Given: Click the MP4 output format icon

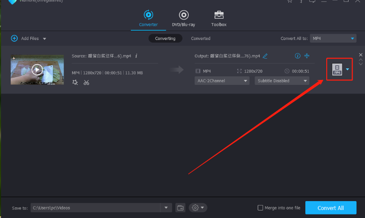Looking at the screenshot, I should tap(337, 69).
